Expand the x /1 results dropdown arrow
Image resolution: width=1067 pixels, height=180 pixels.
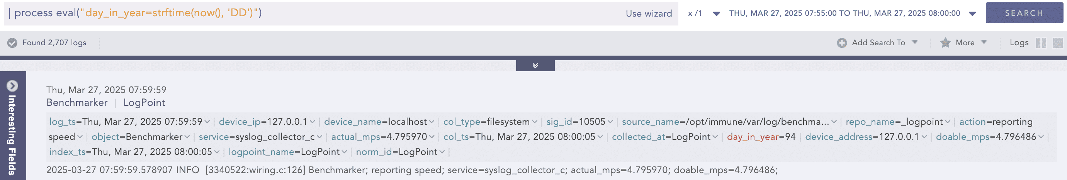click(x=716, y=14)
